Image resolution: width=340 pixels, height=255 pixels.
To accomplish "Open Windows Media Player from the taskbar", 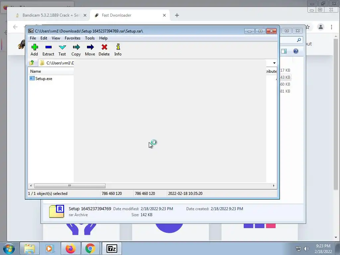I will [50, 248].
